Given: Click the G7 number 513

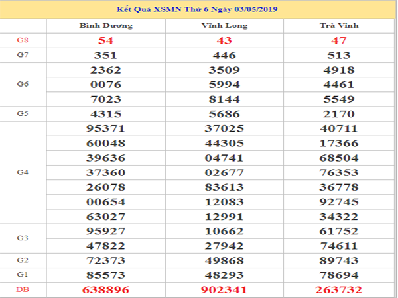Looking at the screenshot, I should click(x=339, y=55).
